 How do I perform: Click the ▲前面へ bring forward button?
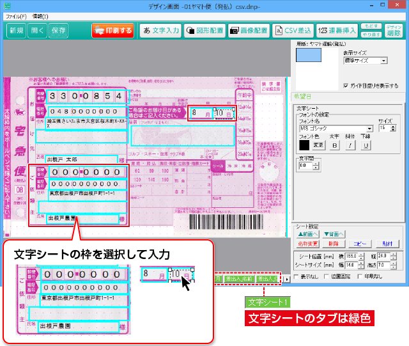pyautogui.click(x=308, y=234)
